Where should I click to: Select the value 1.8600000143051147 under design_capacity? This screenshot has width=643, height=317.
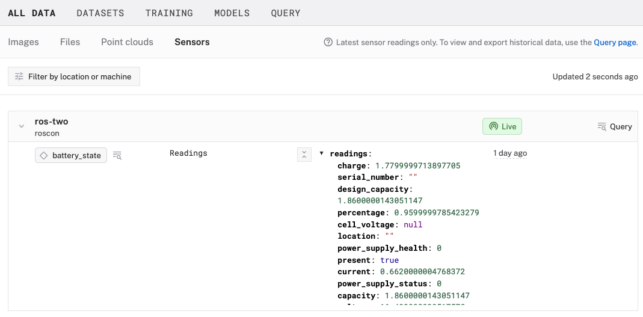(380, 201)
